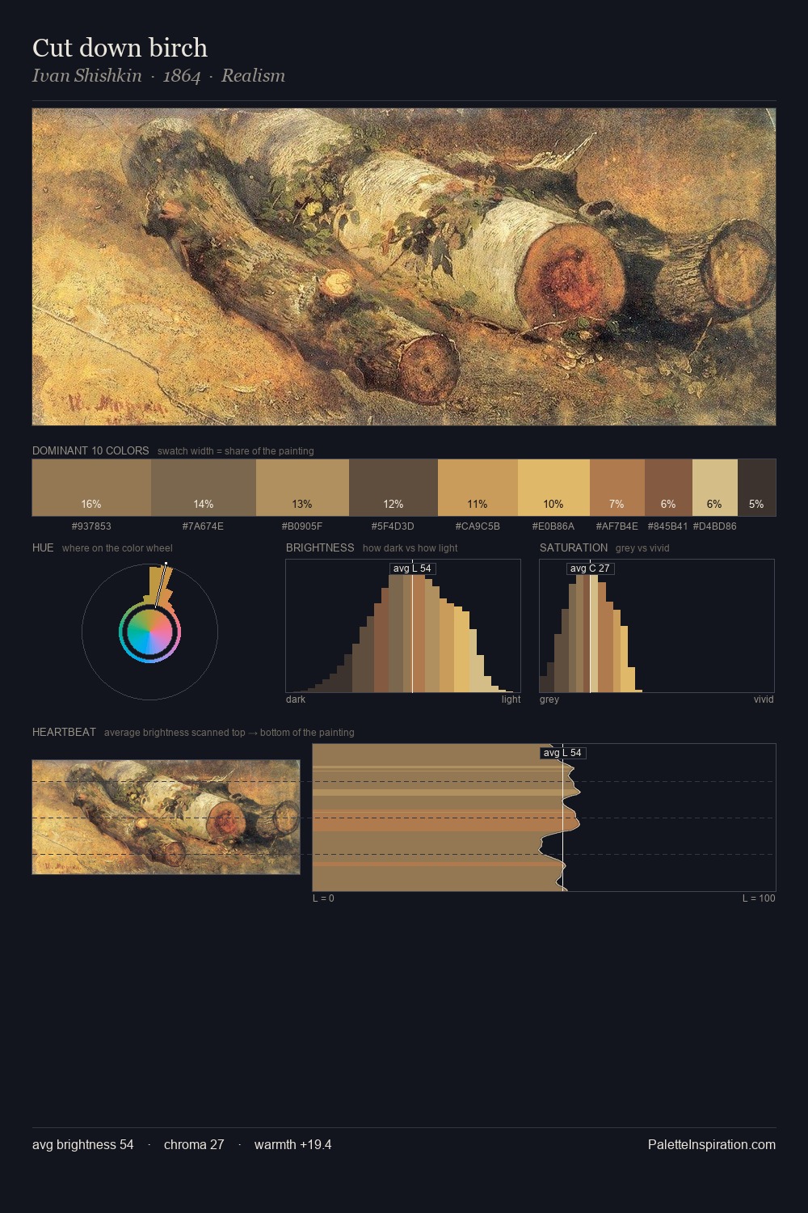
Task: Click the year '1864' in subtitle
Action: (x=182, y=76)
